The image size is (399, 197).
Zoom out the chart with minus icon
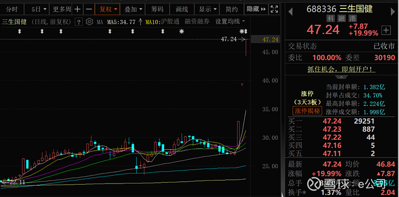point(89,9)
